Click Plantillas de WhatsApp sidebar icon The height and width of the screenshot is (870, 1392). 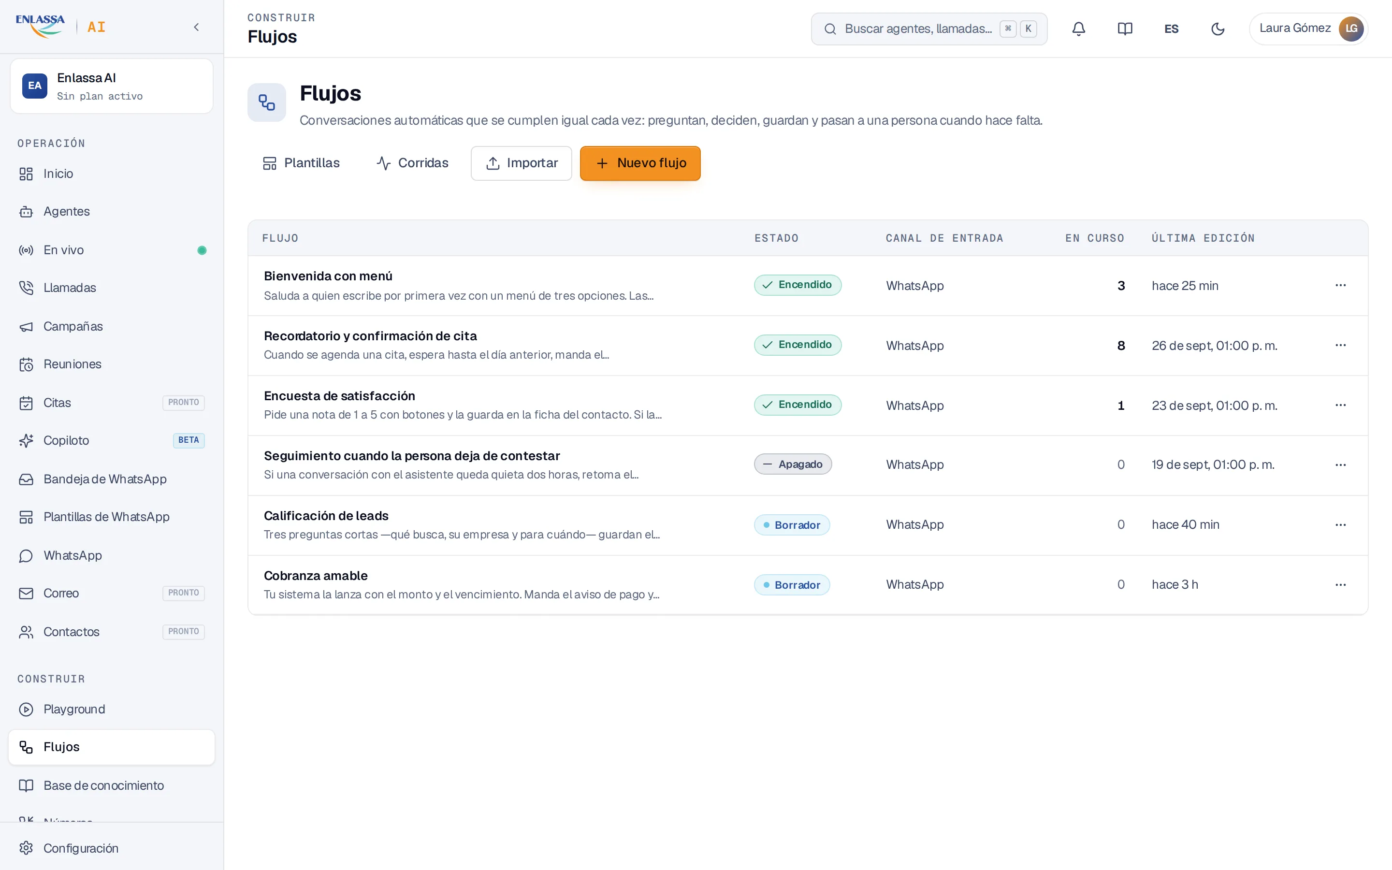click(26, 517)
